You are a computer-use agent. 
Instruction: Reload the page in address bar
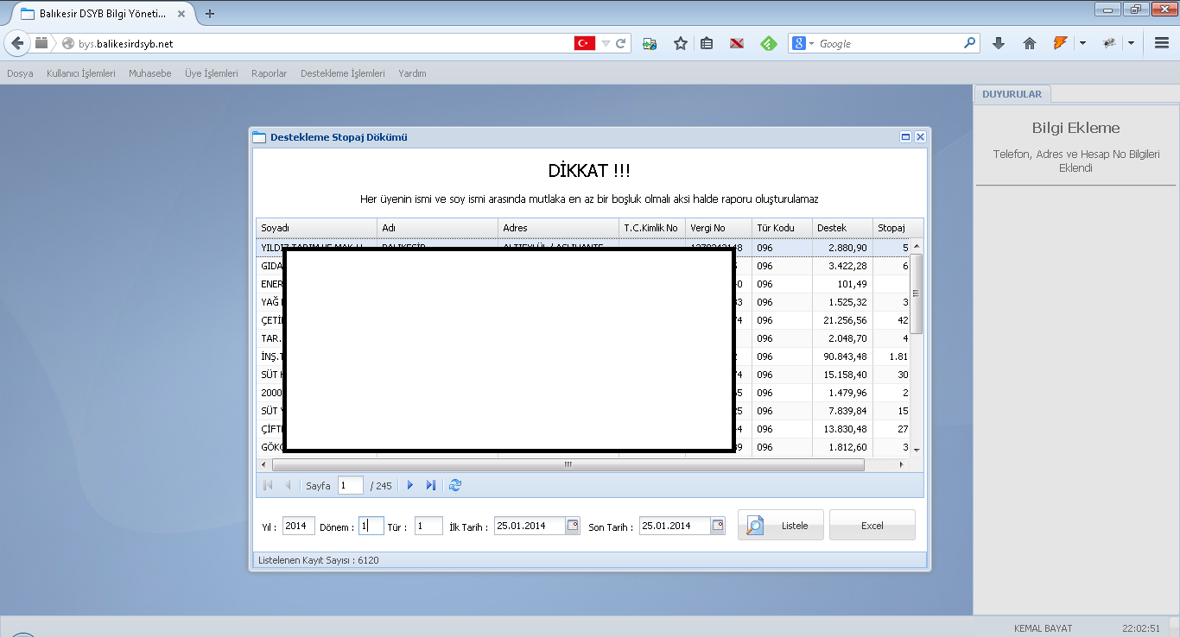[x=620, y=43]
